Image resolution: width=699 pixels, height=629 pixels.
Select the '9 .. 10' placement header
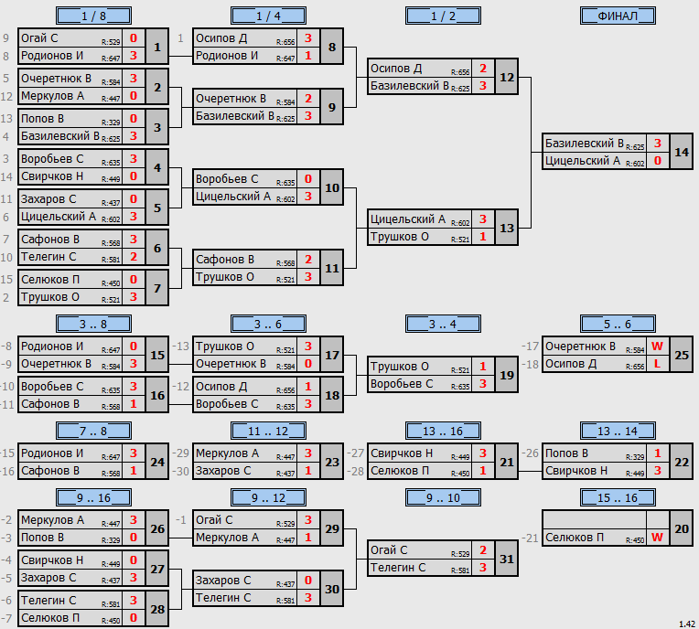pos(443,497)
